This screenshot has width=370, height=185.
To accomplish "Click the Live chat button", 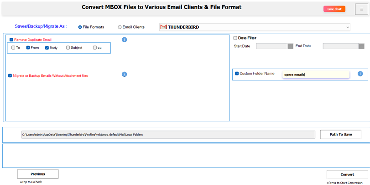I will pos(334,9).
